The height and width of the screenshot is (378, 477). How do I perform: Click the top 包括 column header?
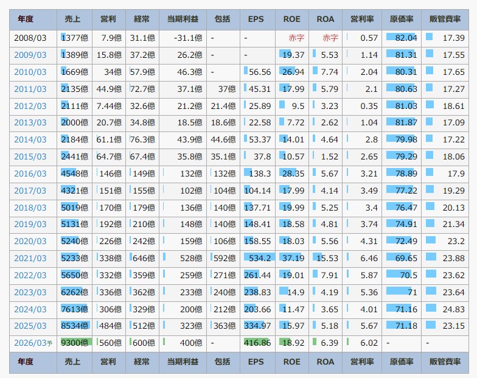tap(223, 19)
